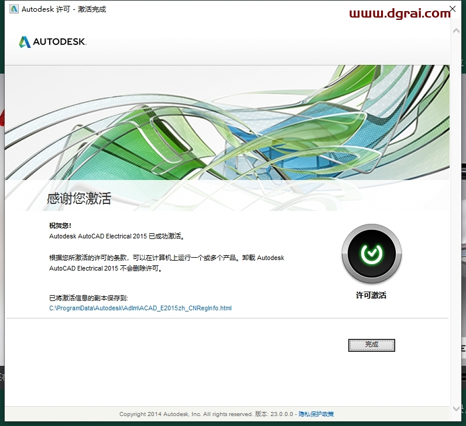466x426 pixels.
Task: Click the Copyright 2014 Autodesk footer text
Action: pos(186,414)
